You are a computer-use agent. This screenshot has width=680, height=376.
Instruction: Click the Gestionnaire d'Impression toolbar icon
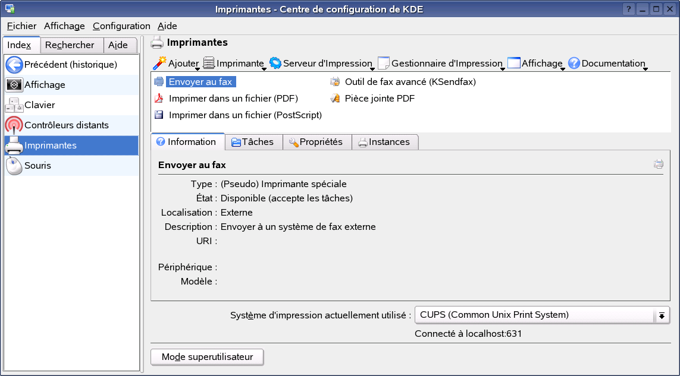coord(384,63)
